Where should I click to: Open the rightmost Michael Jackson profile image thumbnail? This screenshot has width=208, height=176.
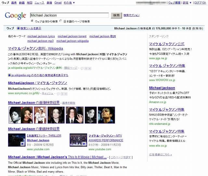coord(106,115)
